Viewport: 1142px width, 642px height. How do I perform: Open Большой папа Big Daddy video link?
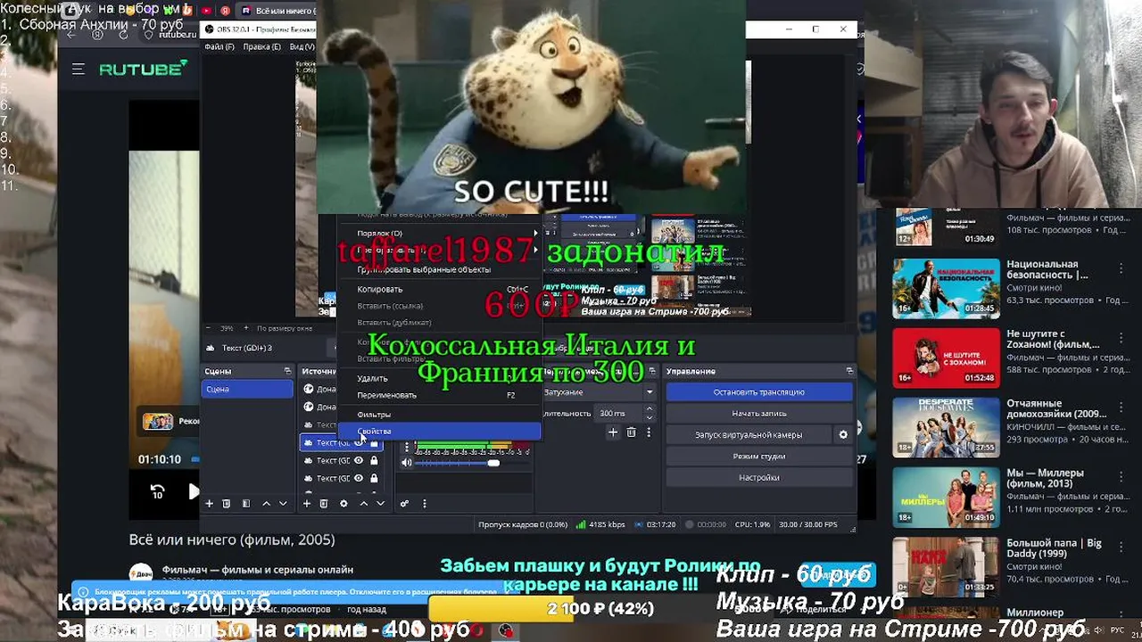point(1054,547)
